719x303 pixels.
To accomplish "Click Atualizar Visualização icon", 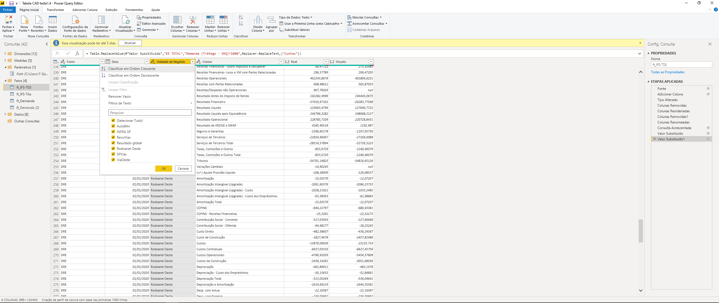I will click(x=125, y=20).
